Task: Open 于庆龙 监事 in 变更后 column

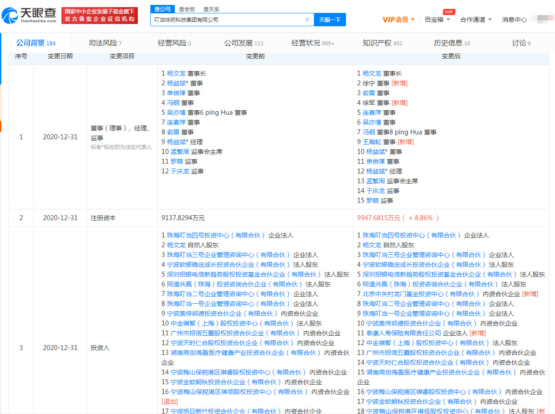Action: point(375,191)
